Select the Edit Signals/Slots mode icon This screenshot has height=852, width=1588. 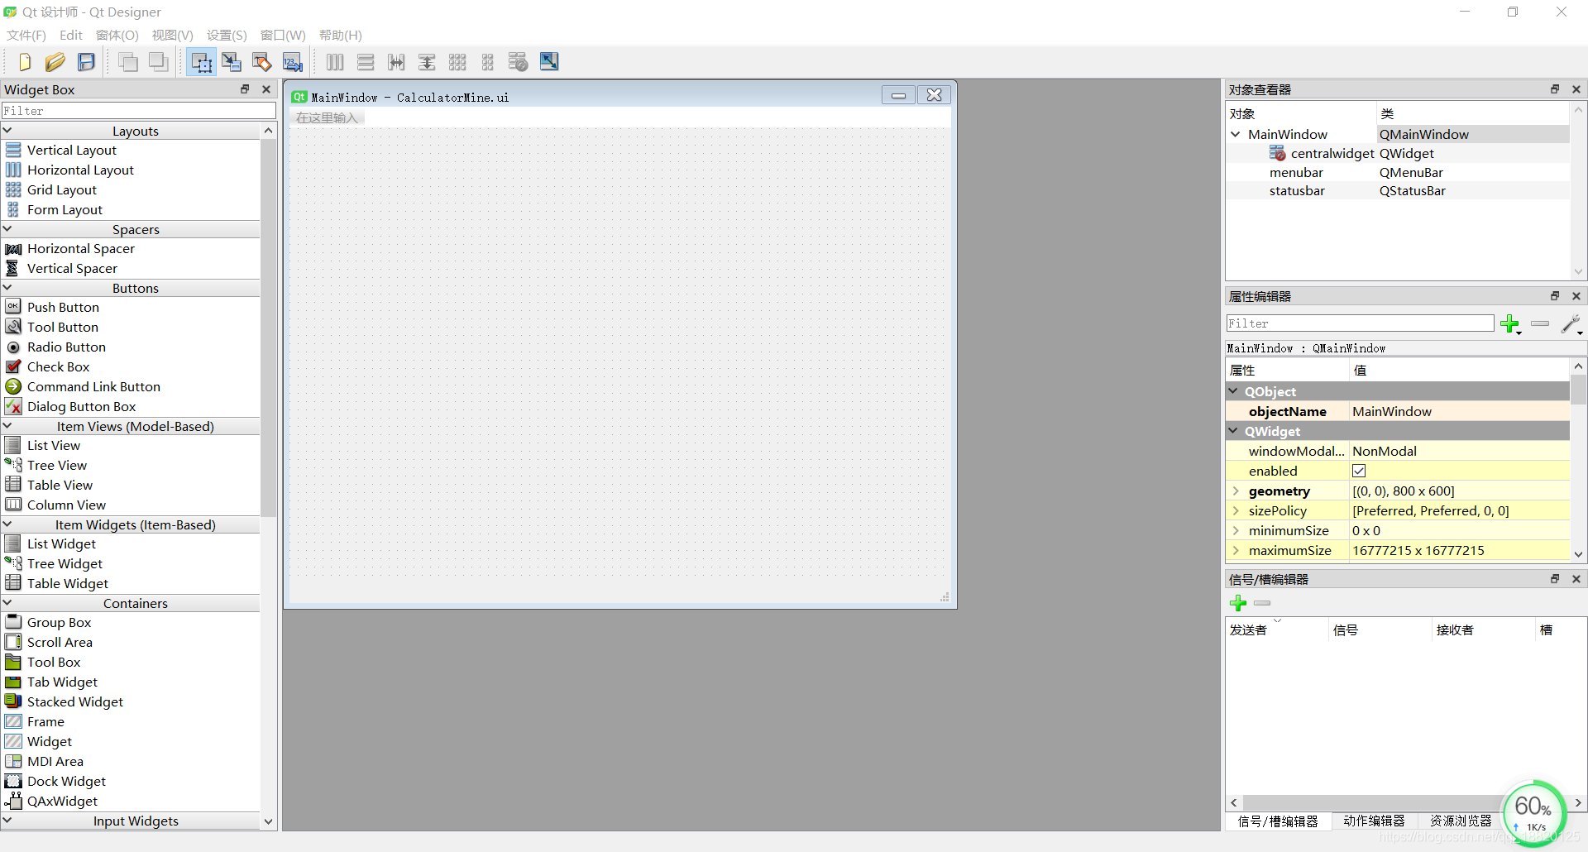[x=232, y=62]
